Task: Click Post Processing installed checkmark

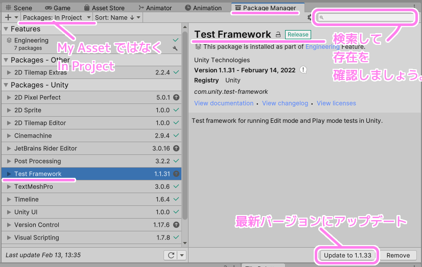Action: pos(176,161)
